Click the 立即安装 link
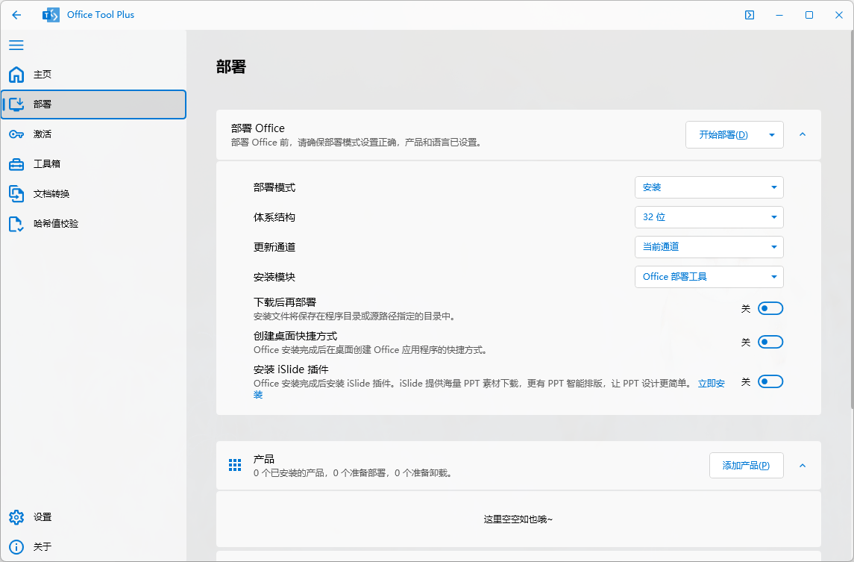The width and height of the screenshot is (854, 562). pyautogui.click(x=712, y=384)
